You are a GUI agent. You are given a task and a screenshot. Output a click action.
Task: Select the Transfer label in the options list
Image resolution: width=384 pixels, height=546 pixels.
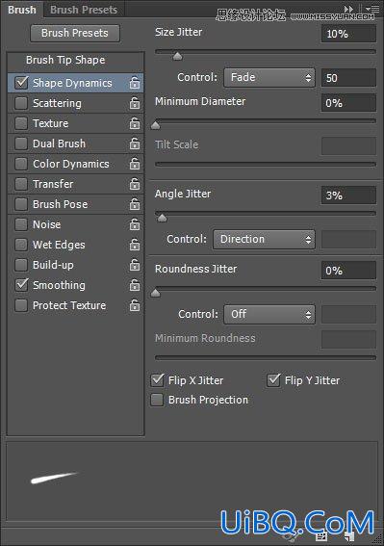(53, 184)
